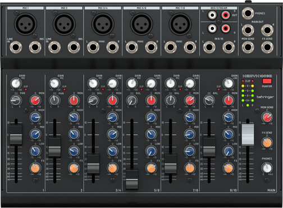
Task: Click the MIC 5/6 XLR input connector
Action: click(x=141, y=24)
